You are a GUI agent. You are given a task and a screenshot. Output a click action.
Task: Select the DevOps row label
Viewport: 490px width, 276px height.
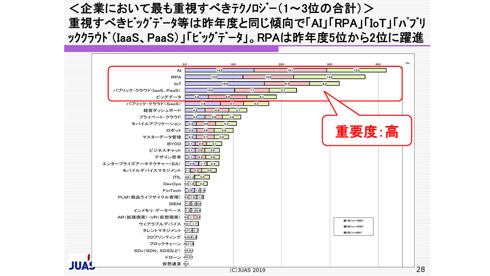coord(172,184)
